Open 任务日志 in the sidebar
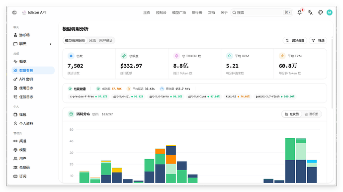The height and width of the screenshot is (192, 343). click(x=33, y=97)
